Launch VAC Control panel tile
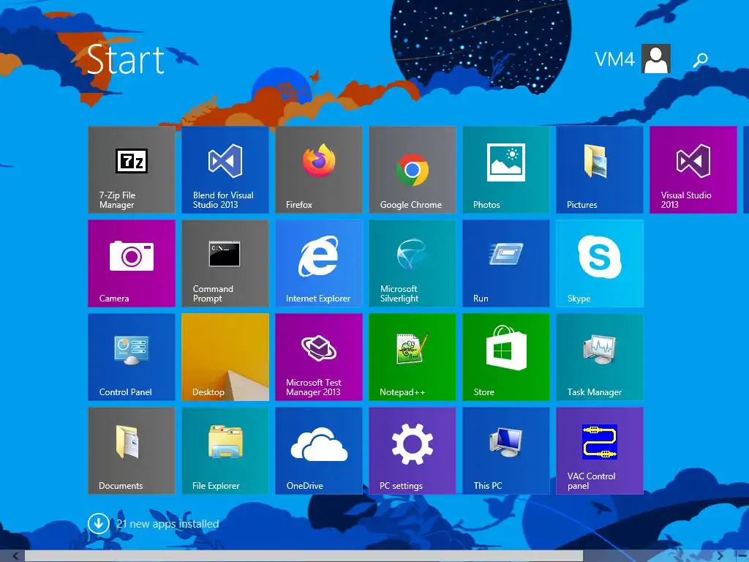Image resolution: width=749 pixels, height=562 pixels. (600, 451)
